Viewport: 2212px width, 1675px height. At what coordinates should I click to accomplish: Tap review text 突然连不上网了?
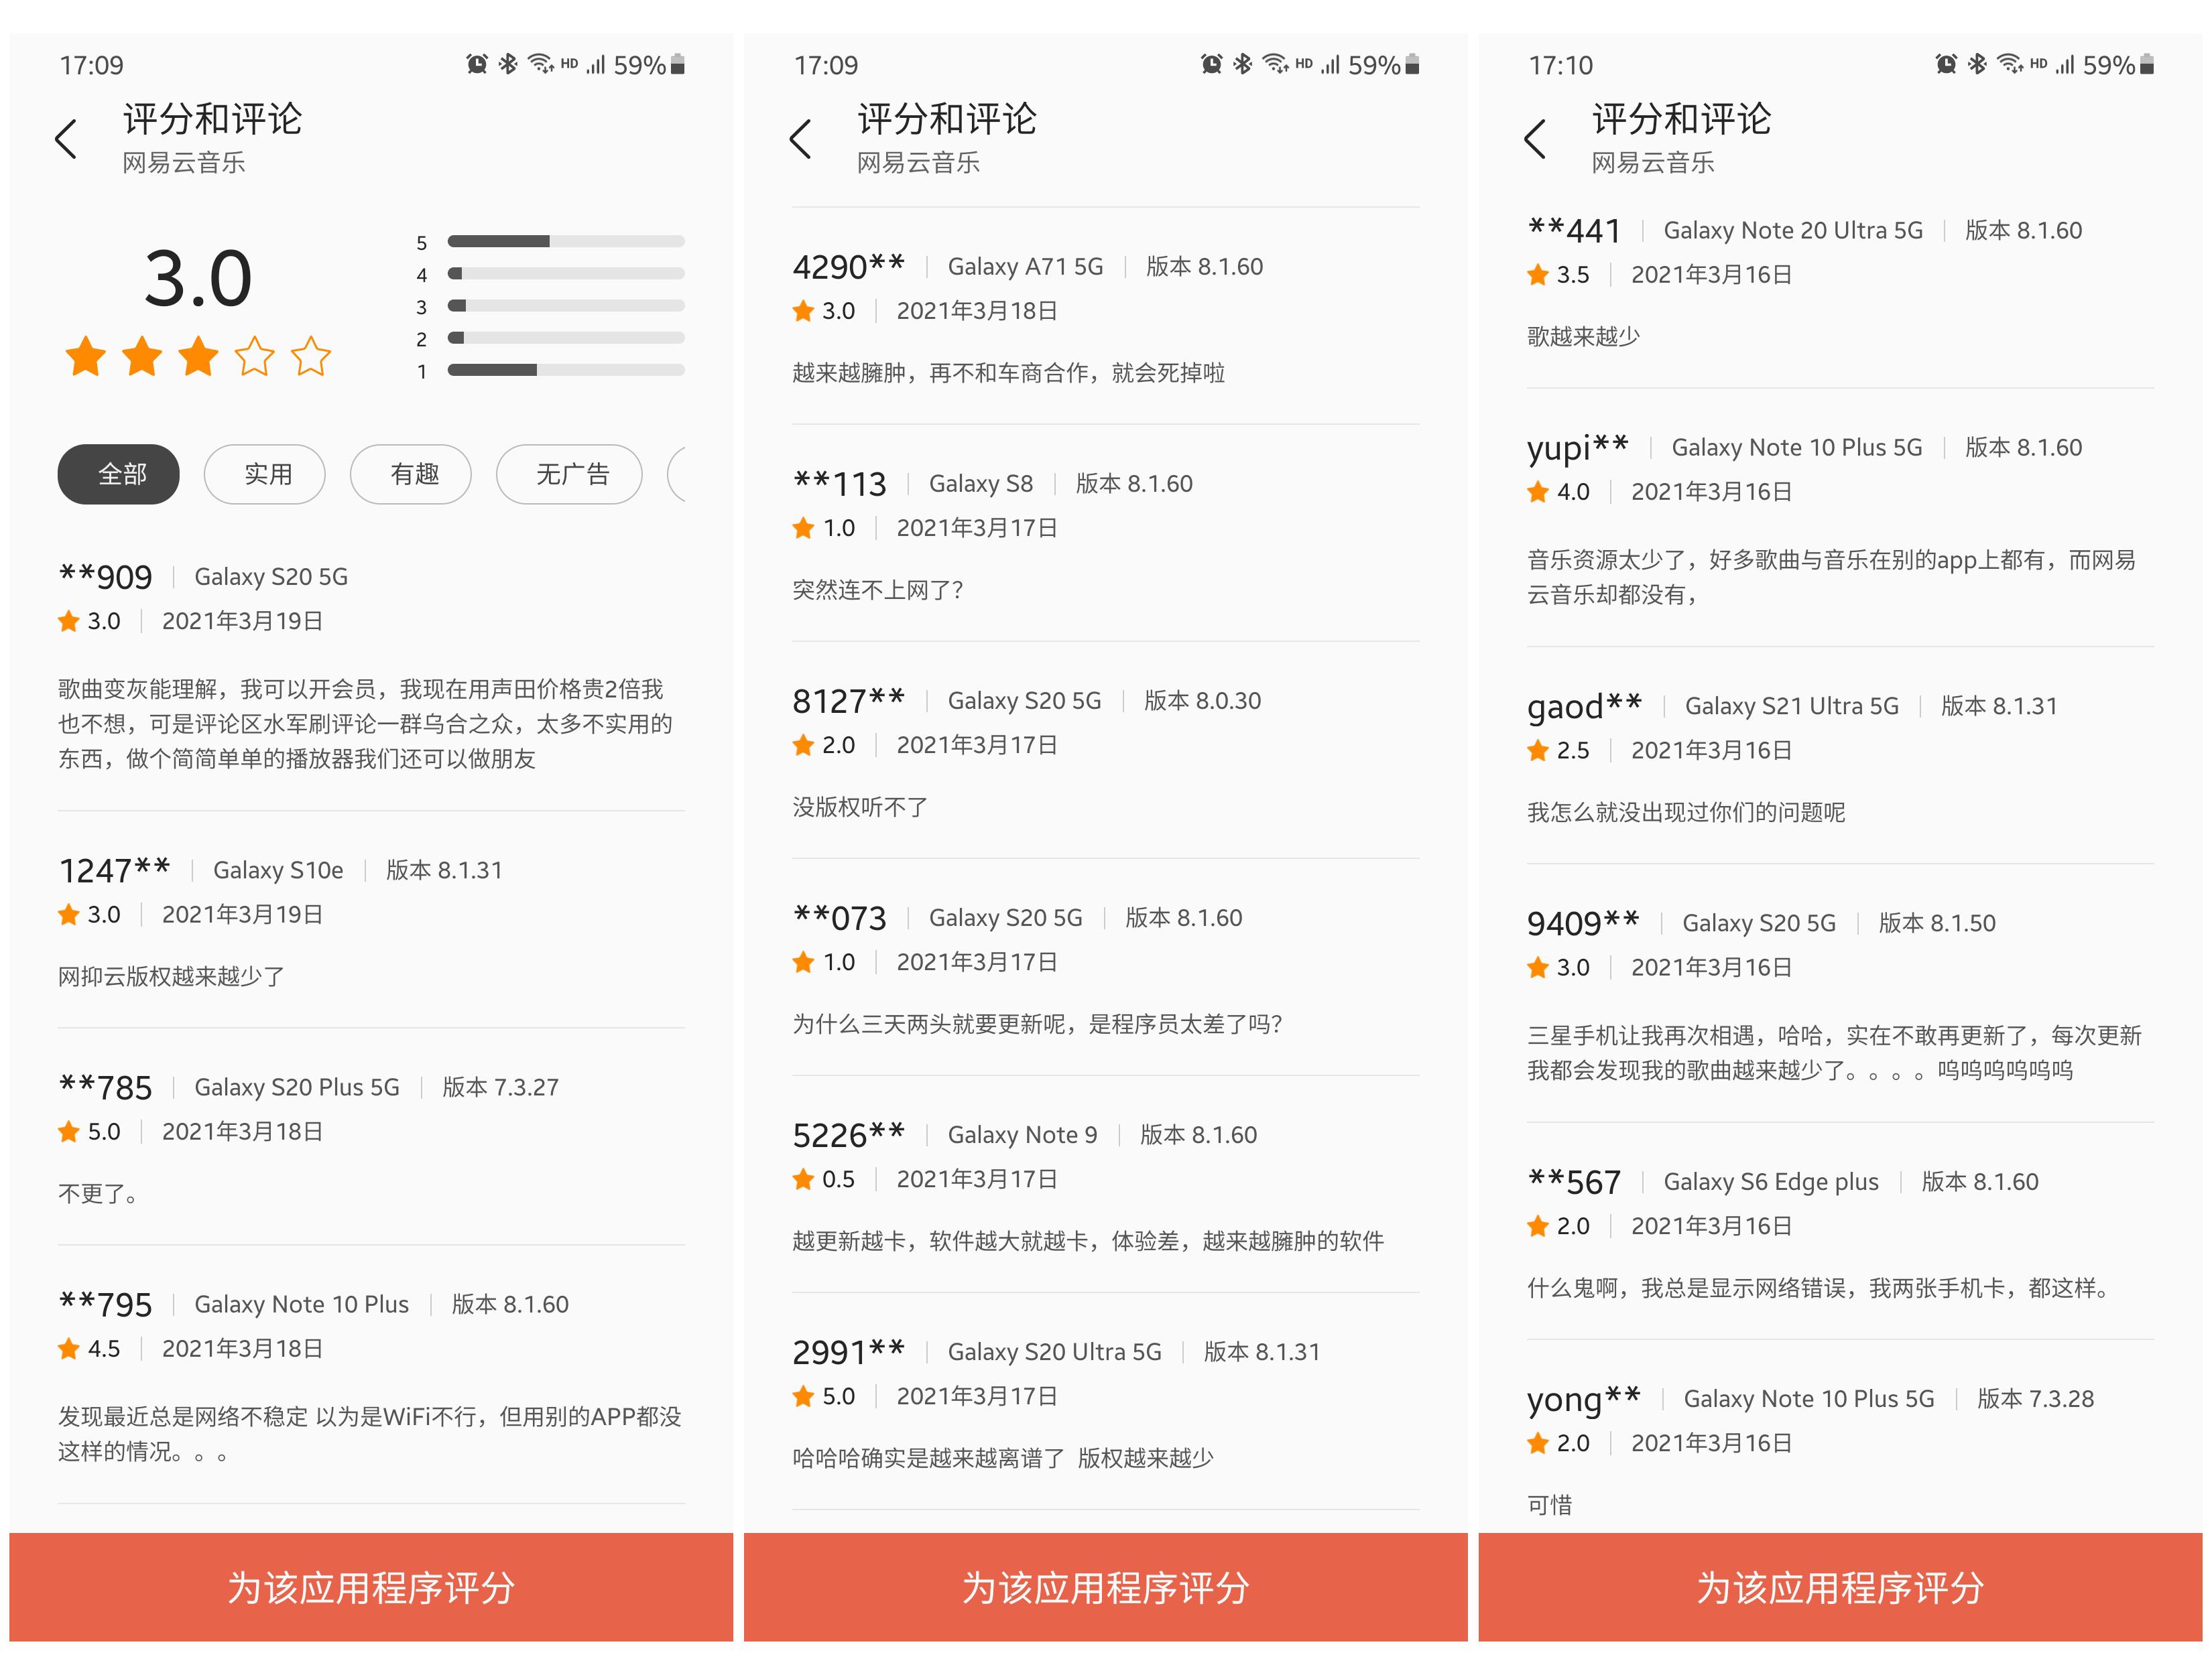[x=878, y=590]
